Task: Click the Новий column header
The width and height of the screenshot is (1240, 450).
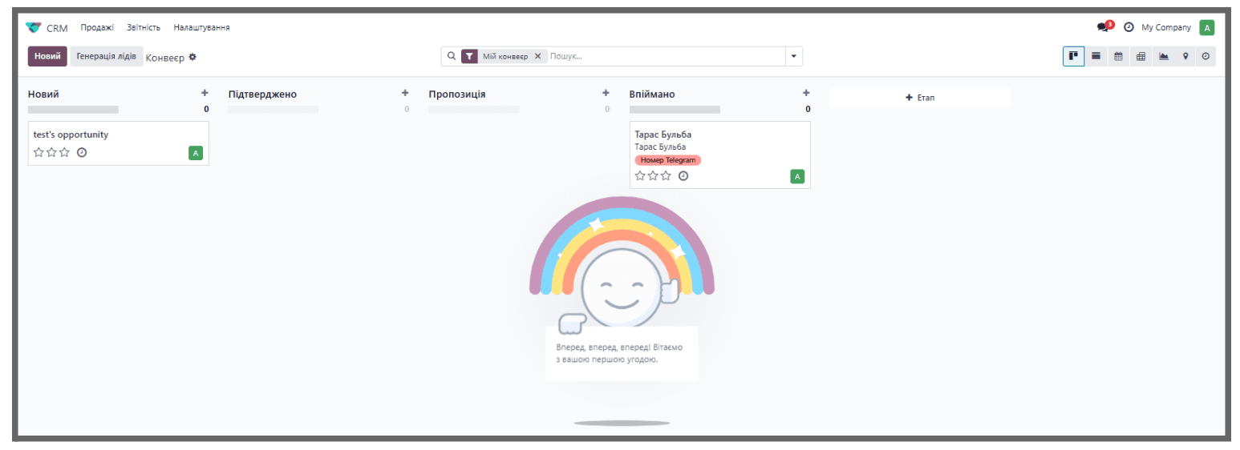Action: 43,94
